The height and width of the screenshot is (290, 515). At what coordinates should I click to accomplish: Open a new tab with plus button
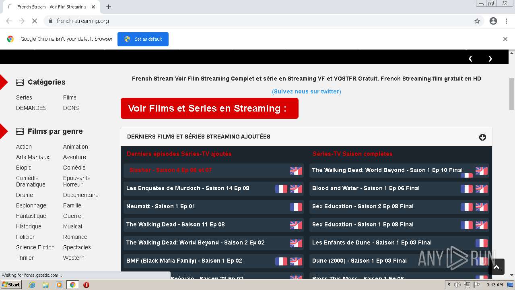coord(109,7)
